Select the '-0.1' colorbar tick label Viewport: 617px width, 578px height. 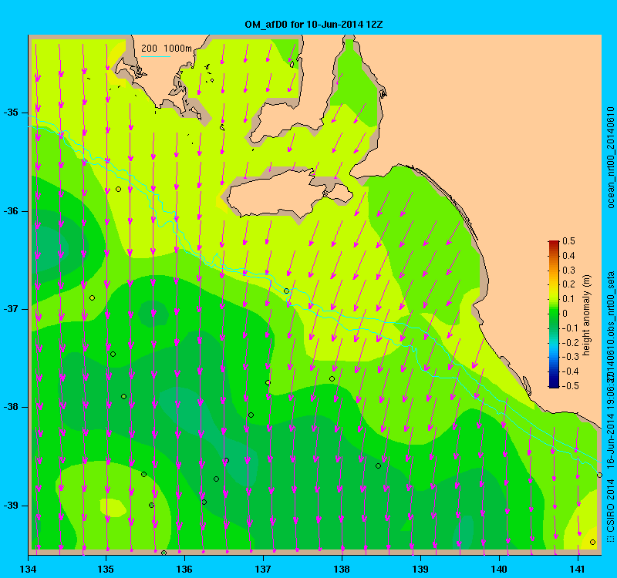pyautogui.click(x=571, y=328)
